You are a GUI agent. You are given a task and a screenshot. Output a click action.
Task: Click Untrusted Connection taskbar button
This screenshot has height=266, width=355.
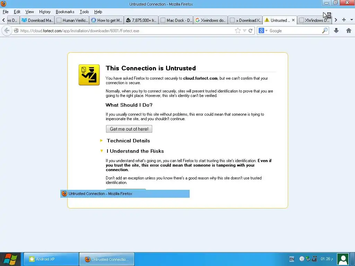click(107, 259)
